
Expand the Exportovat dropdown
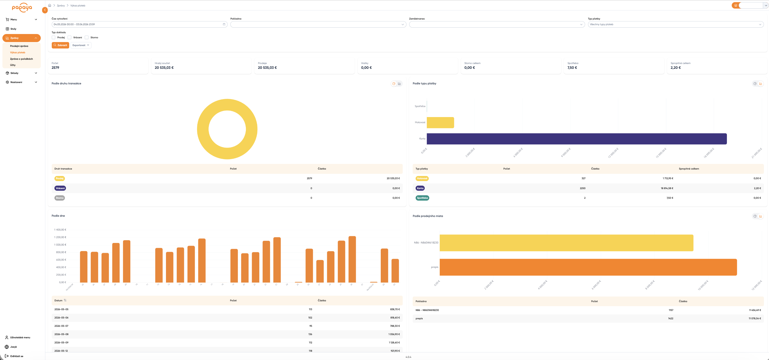click(81, 45)
